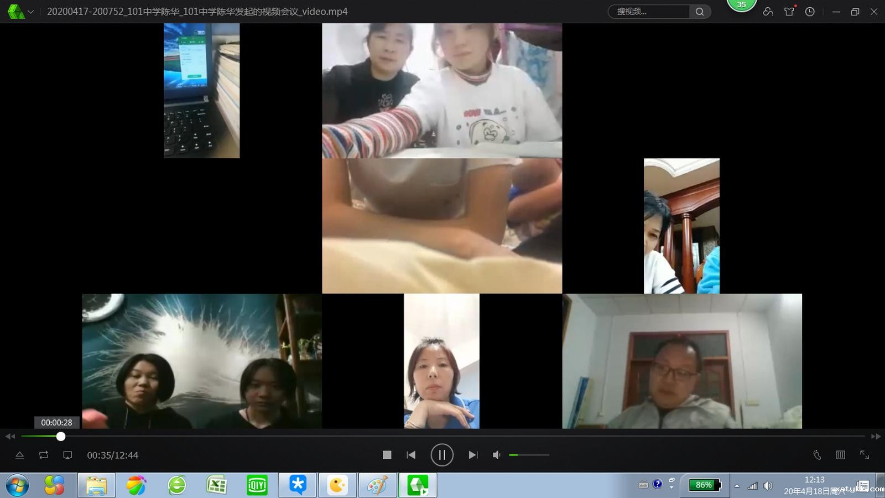Skip to the previous video
The width and height of the screenshot is (885, 498).
(411, 455)
